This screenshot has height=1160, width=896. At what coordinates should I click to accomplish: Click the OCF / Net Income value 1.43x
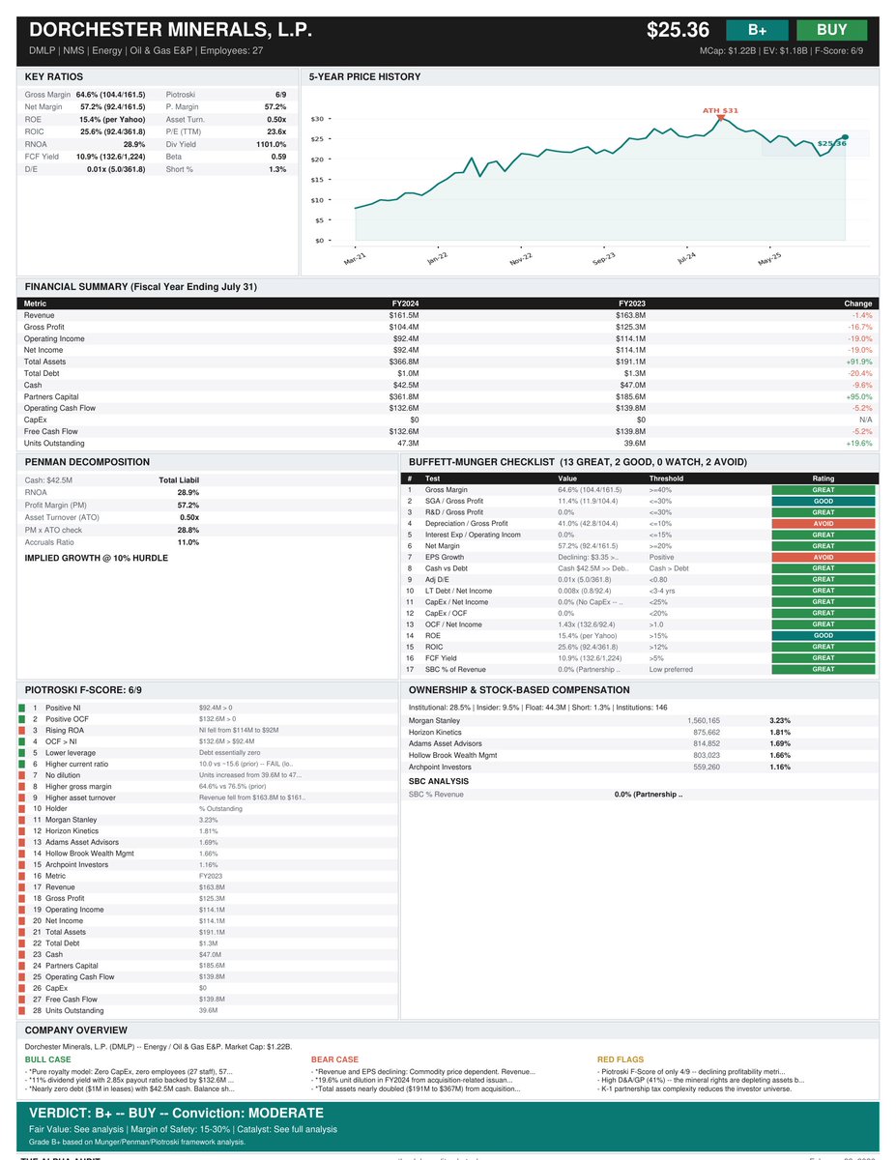pos(590,624)
